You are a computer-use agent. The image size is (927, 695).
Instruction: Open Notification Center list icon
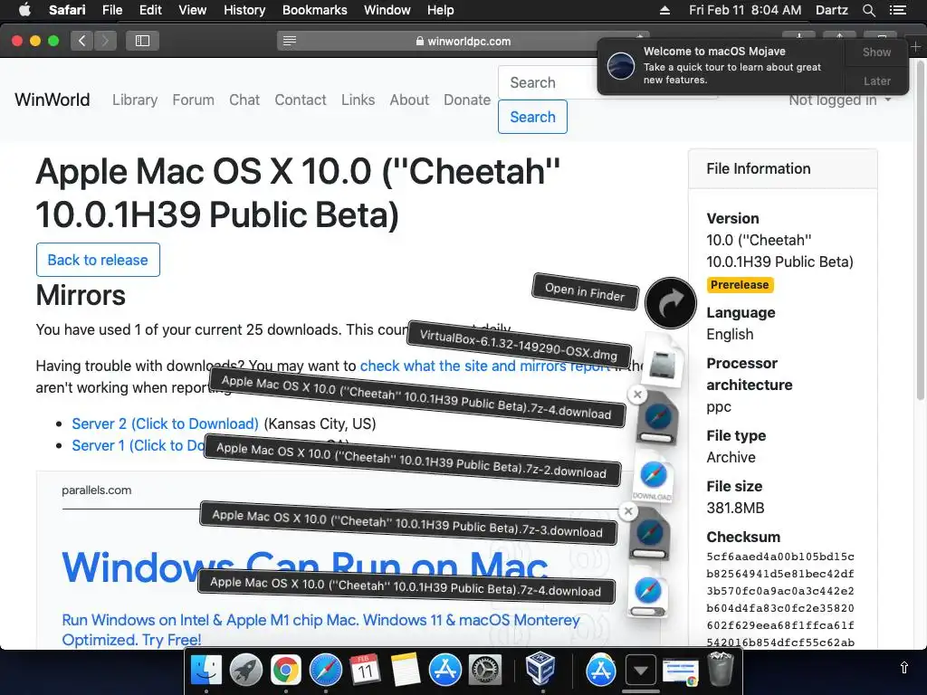(x=898, y=10)
